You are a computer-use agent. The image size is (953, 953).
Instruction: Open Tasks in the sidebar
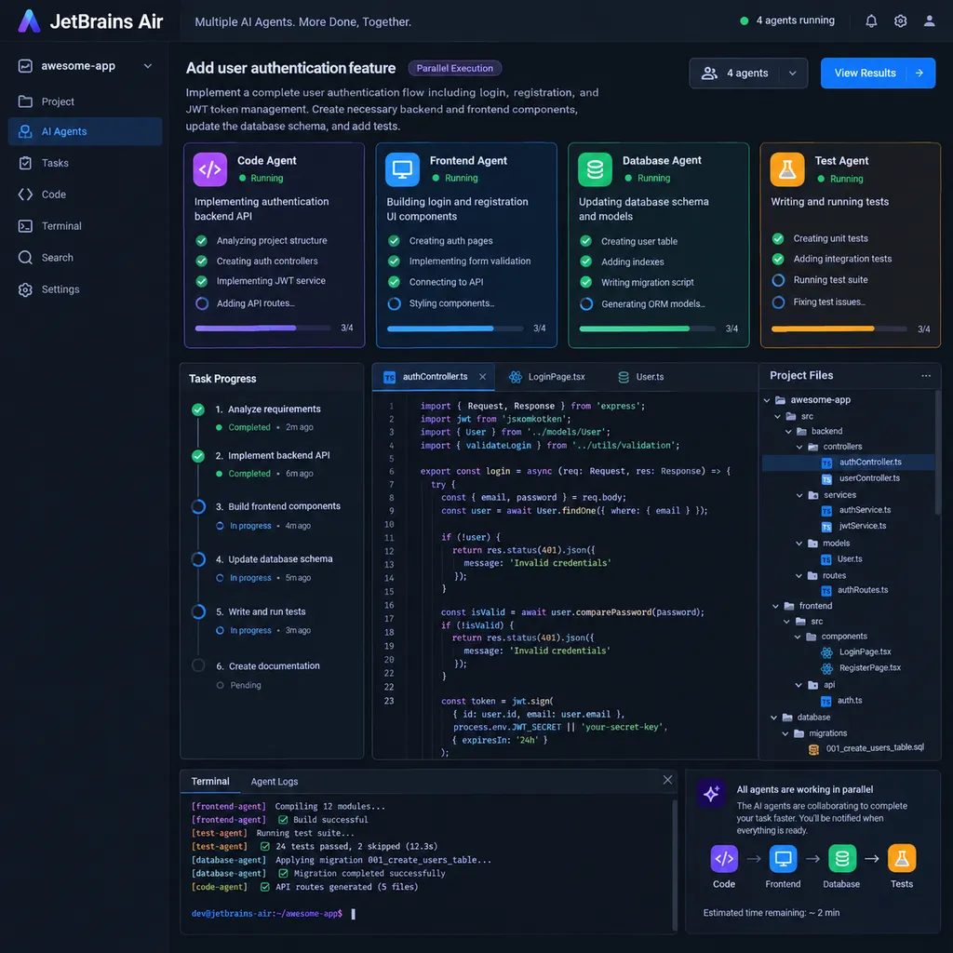tap(85, 163)
